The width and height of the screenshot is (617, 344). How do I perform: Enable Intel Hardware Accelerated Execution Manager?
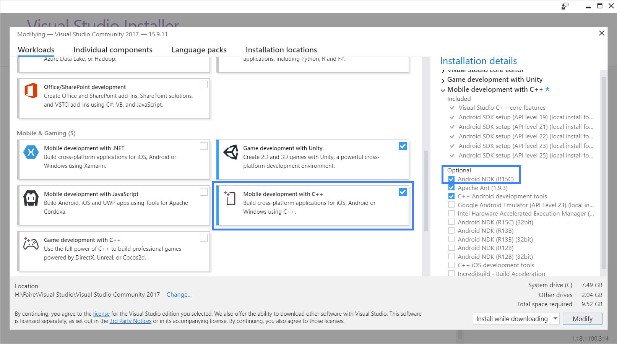451,213
